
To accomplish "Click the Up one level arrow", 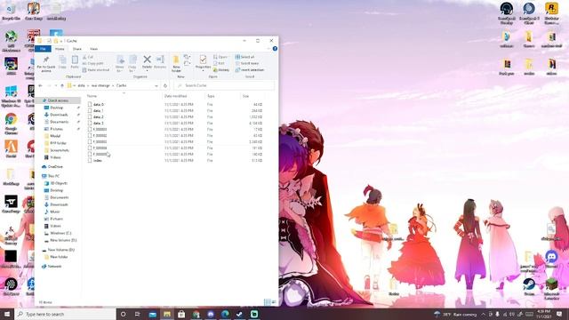I will (x=62, y=85).
